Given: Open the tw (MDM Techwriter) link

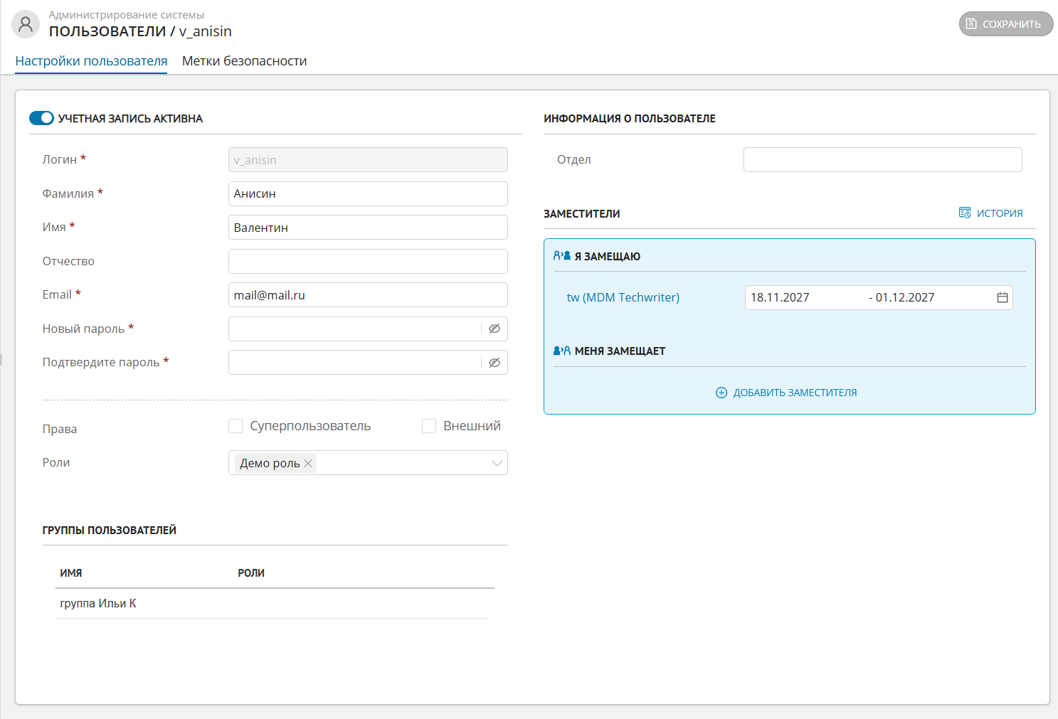Looking at the screenshot, I should (623, 298).
